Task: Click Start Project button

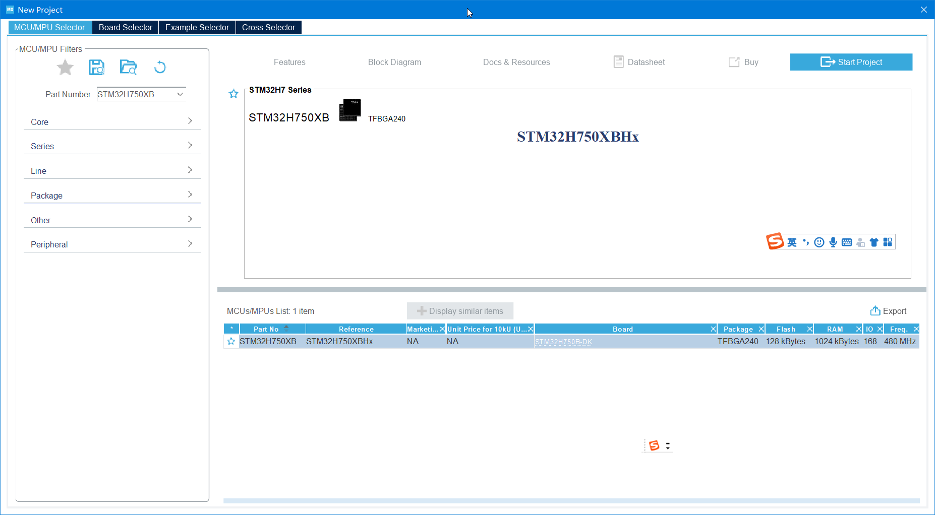Action: (851, 62)
